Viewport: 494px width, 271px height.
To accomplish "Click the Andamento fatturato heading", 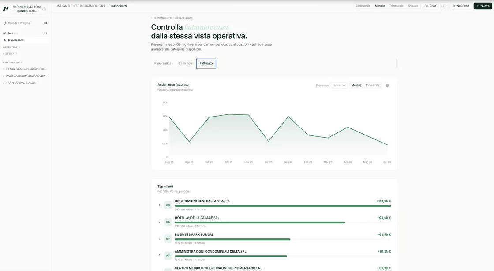I will click(x=173, y=84).
